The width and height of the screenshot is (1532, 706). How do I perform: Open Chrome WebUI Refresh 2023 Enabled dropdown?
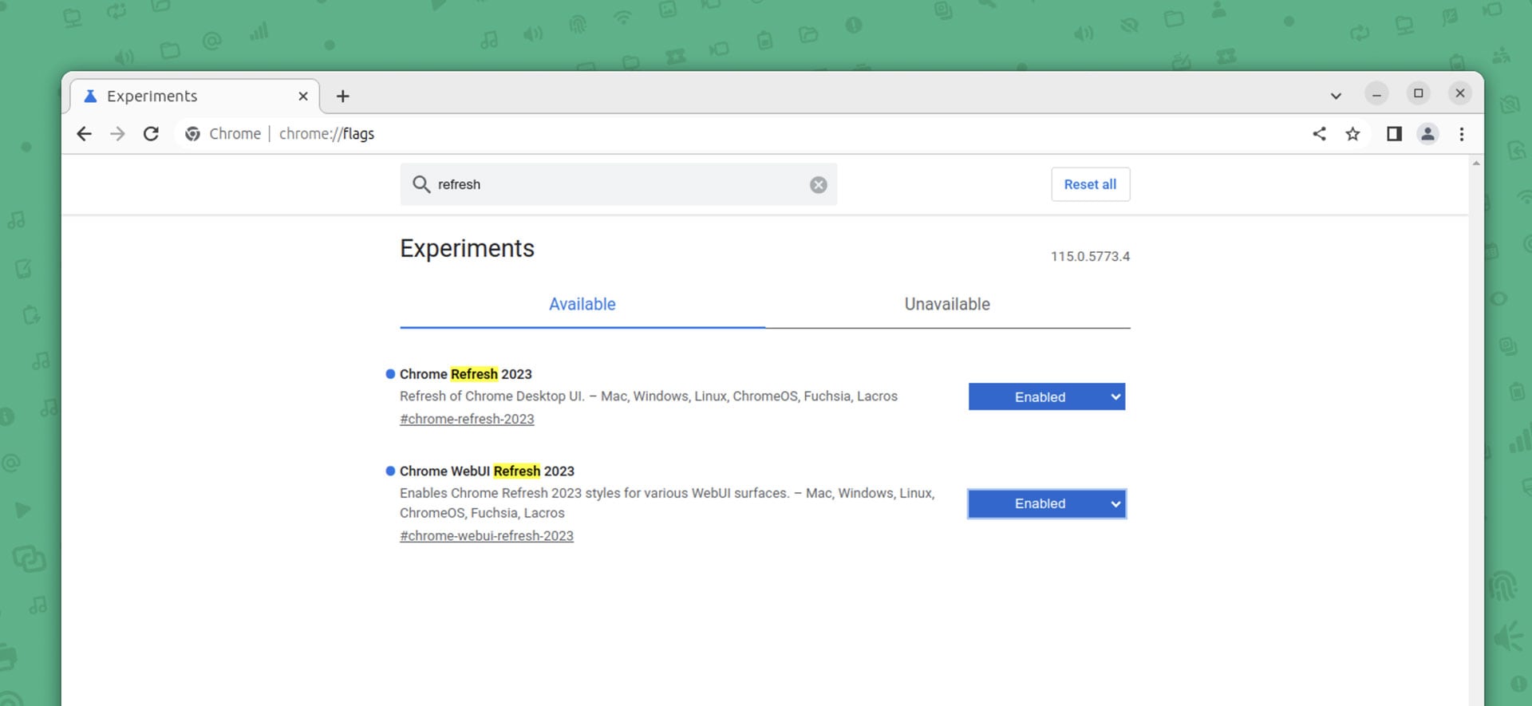click(1047, 503)
